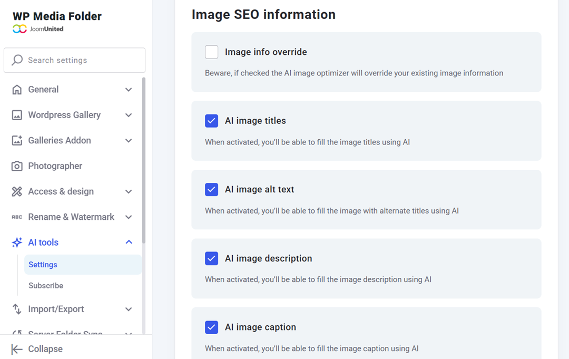569x359 pixels.
Task: Click the Wordpress Gallery image icon
Action: point(17,115)
